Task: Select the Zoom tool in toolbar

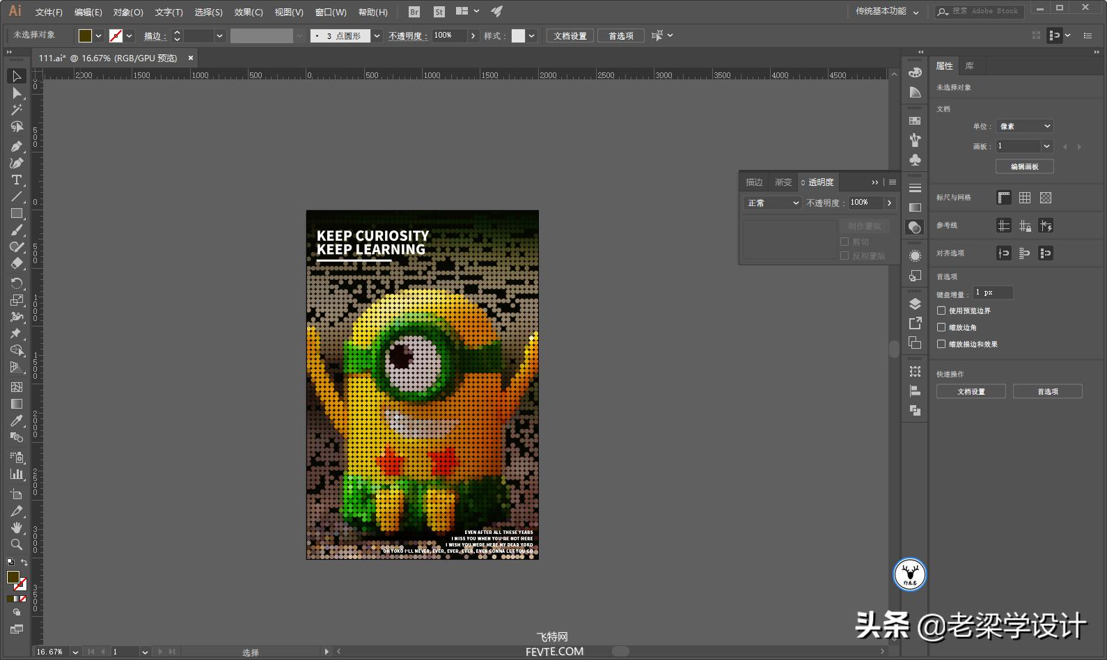Action: (17, 544)
